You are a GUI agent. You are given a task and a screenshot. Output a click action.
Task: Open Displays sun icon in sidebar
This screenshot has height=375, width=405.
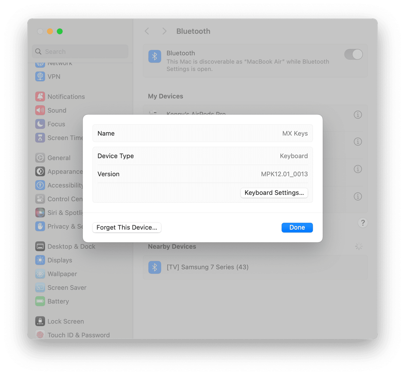[40, 260]
